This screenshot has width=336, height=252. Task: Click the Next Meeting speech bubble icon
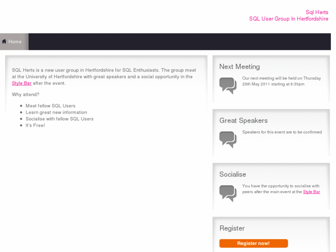pyautogui.click(x=227, y=86)
